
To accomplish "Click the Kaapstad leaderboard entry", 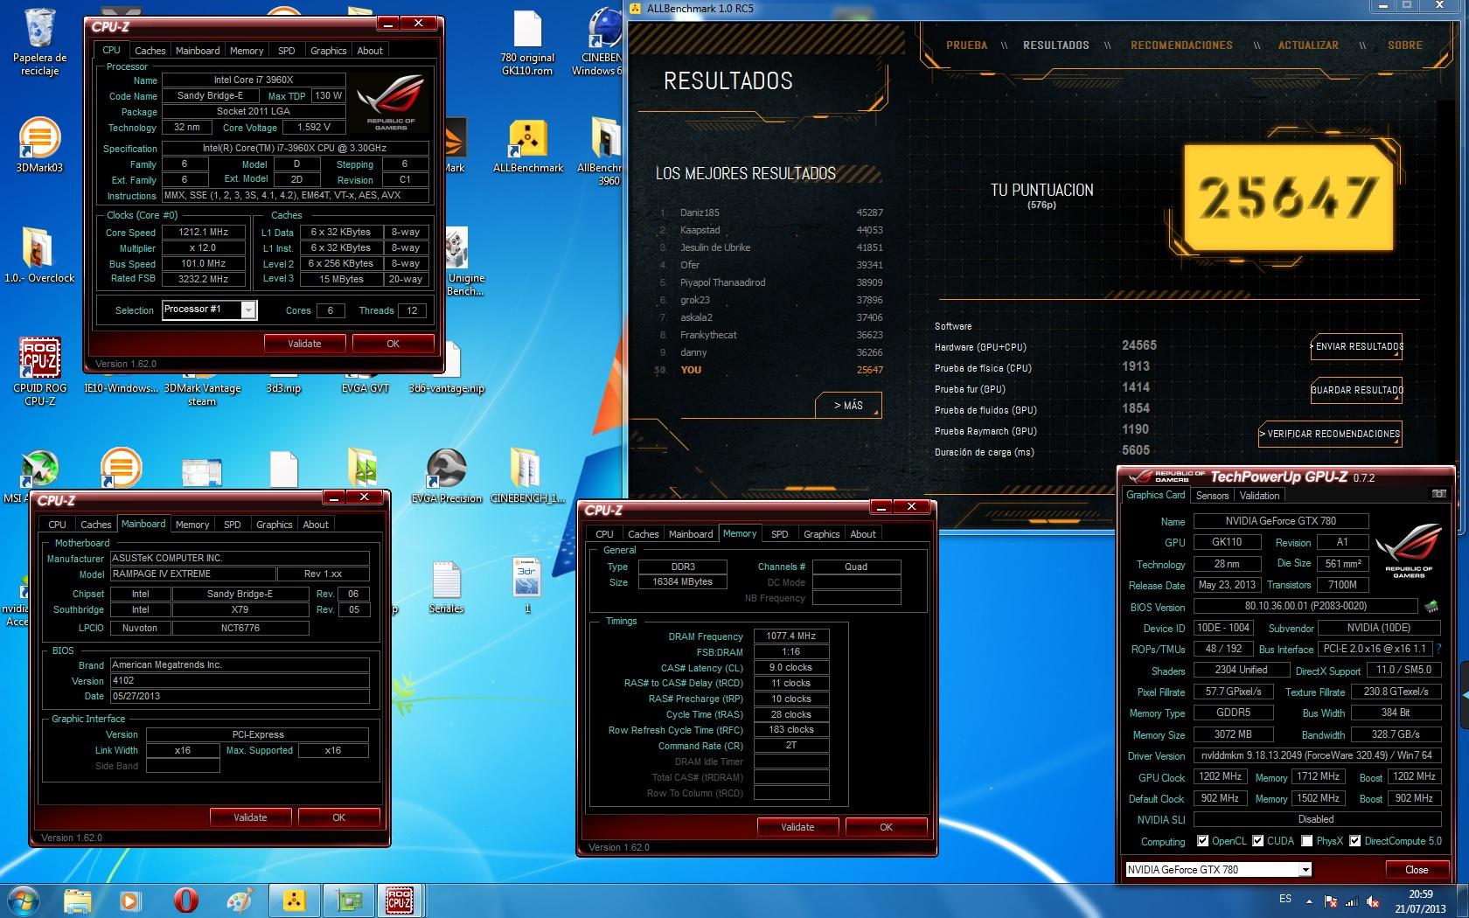I will click(771, 230).
